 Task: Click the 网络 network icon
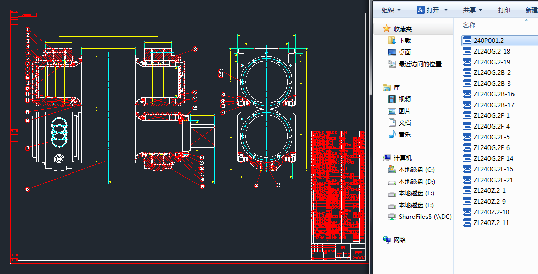[387, 240]
